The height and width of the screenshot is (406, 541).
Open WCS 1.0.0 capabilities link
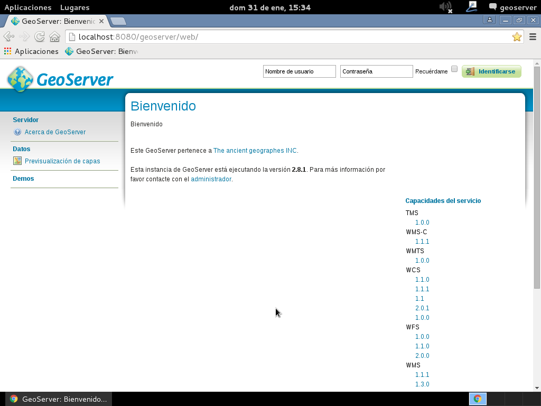(x=422, y=317)
